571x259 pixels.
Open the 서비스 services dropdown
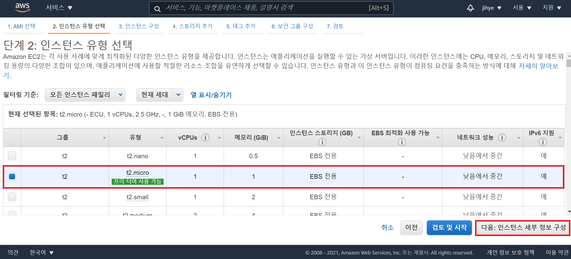[x=59, y=8]
